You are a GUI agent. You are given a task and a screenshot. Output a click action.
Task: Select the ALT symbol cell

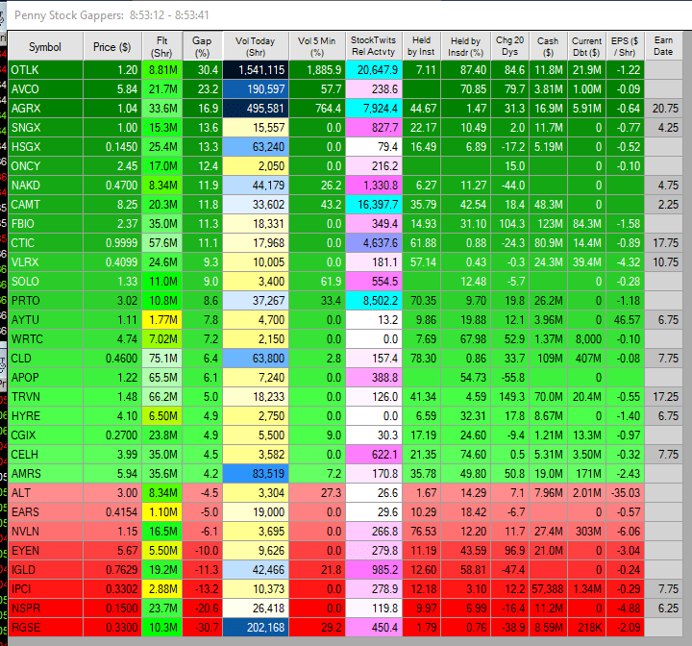(45, 492)
